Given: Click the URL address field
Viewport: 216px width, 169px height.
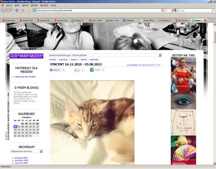Looking at the screenshot, I should [x=99, y=10].
